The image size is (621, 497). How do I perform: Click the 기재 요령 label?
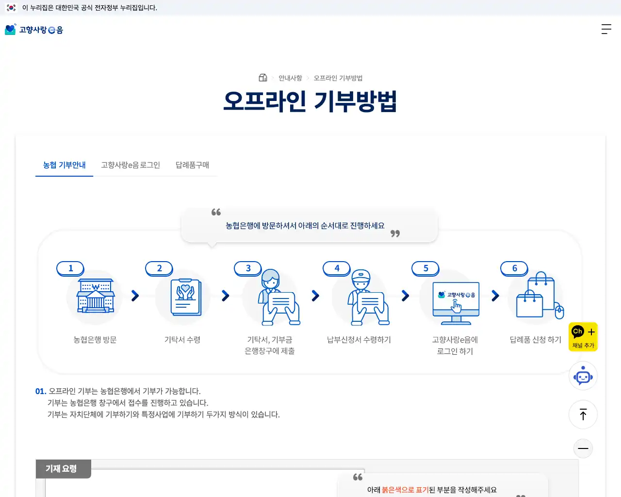[x=63, y=469]
